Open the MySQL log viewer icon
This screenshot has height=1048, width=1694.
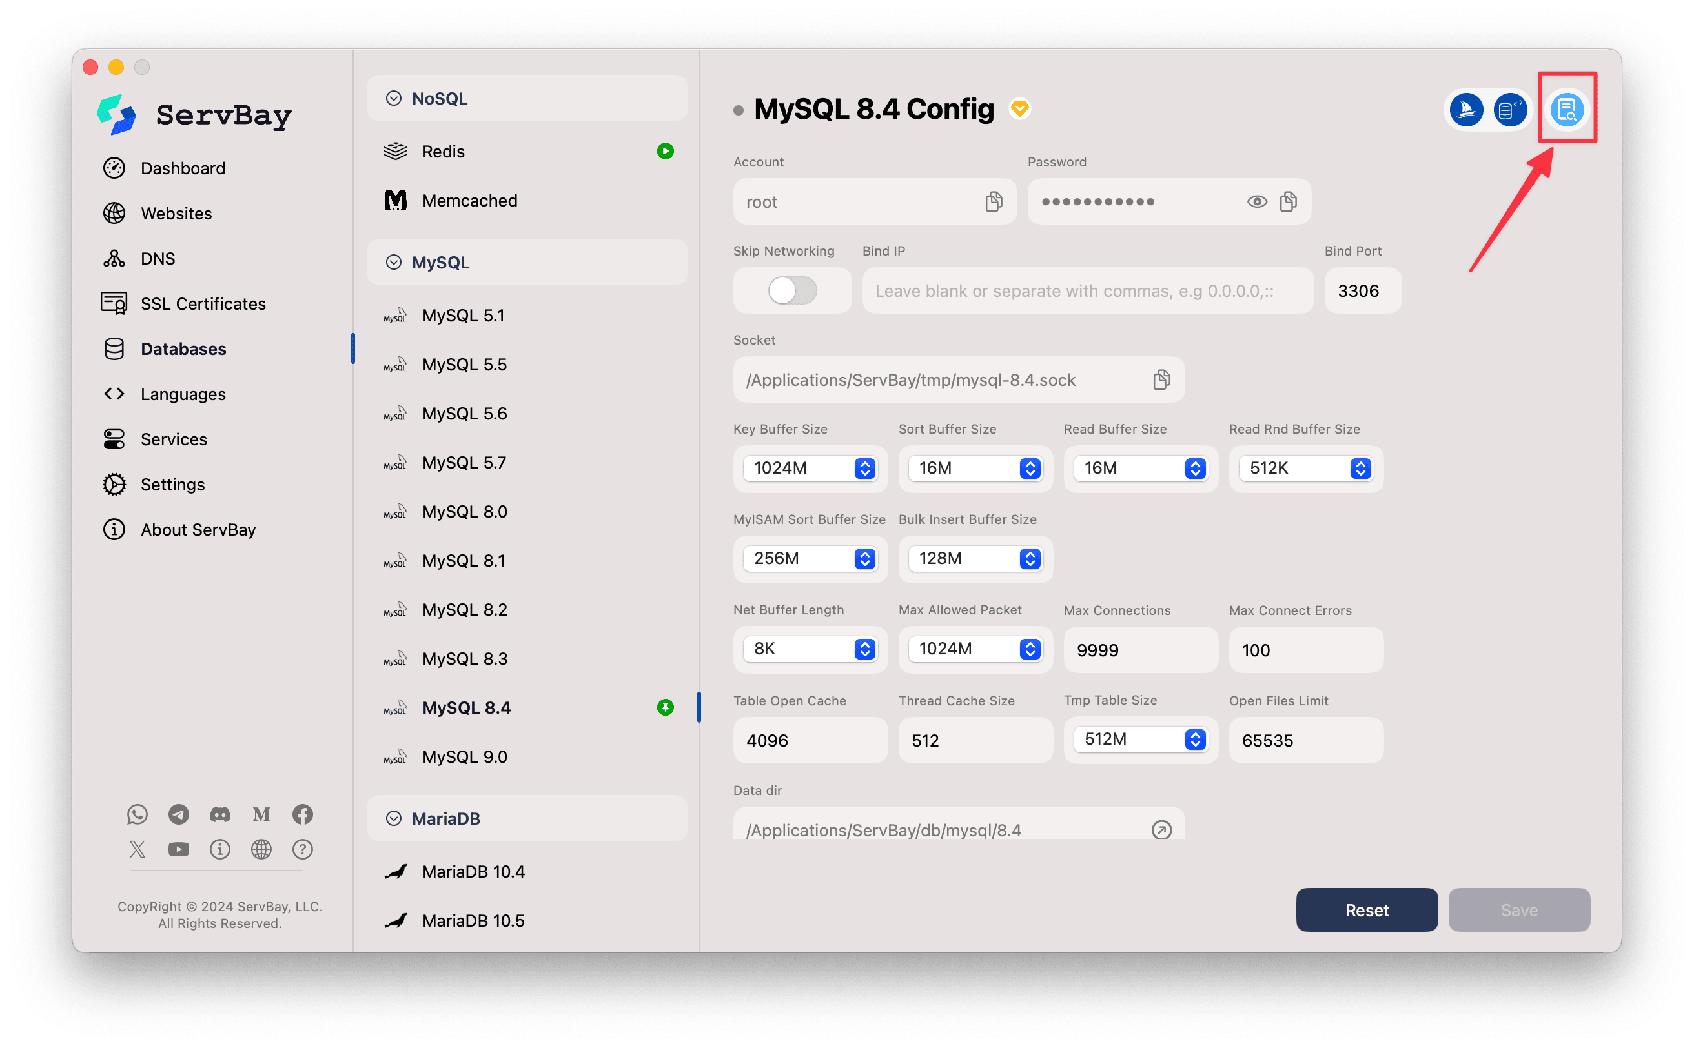(1568, 109)
